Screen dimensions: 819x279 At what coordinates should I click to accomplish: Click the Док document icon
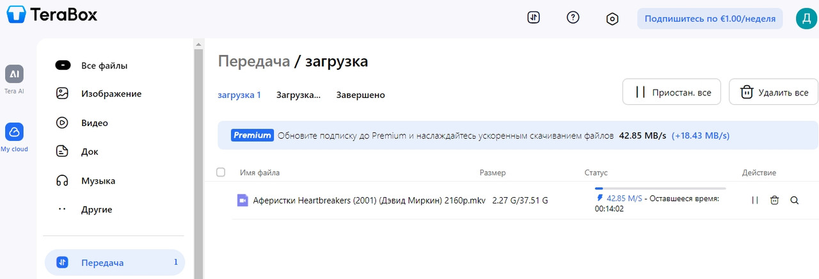coord(62,152)
